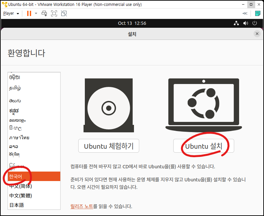The height and width of the screenshot is (216, 264).
Task: Enter full screen mode in VMware toolbar
Action: (x=54, y=13)
